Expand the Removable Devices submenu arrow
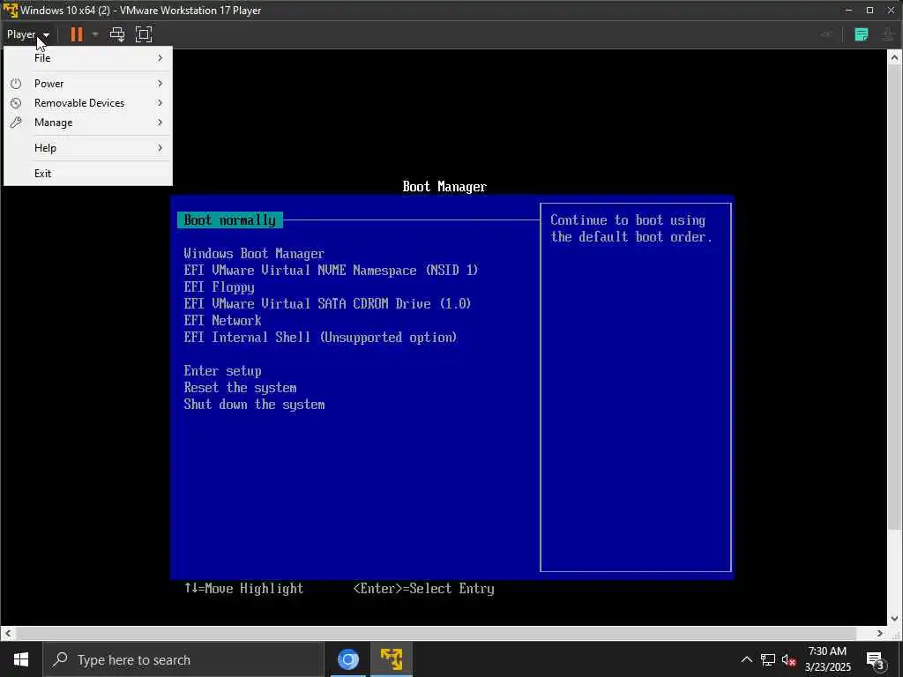 (160, 103)
